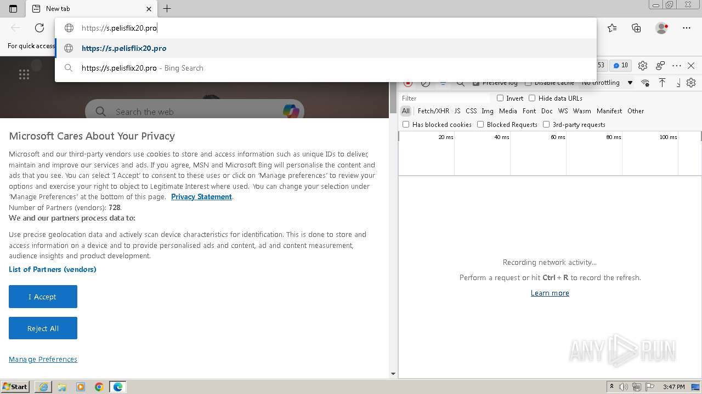702x394 pixels.
Task: Open Internet Explorer from the taskbar
Action: [x=43, y=387]
